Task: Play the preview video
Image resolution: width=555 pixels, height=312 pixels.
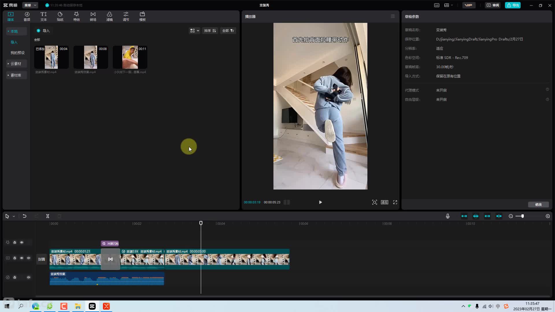Action: [x=320, y=202]
